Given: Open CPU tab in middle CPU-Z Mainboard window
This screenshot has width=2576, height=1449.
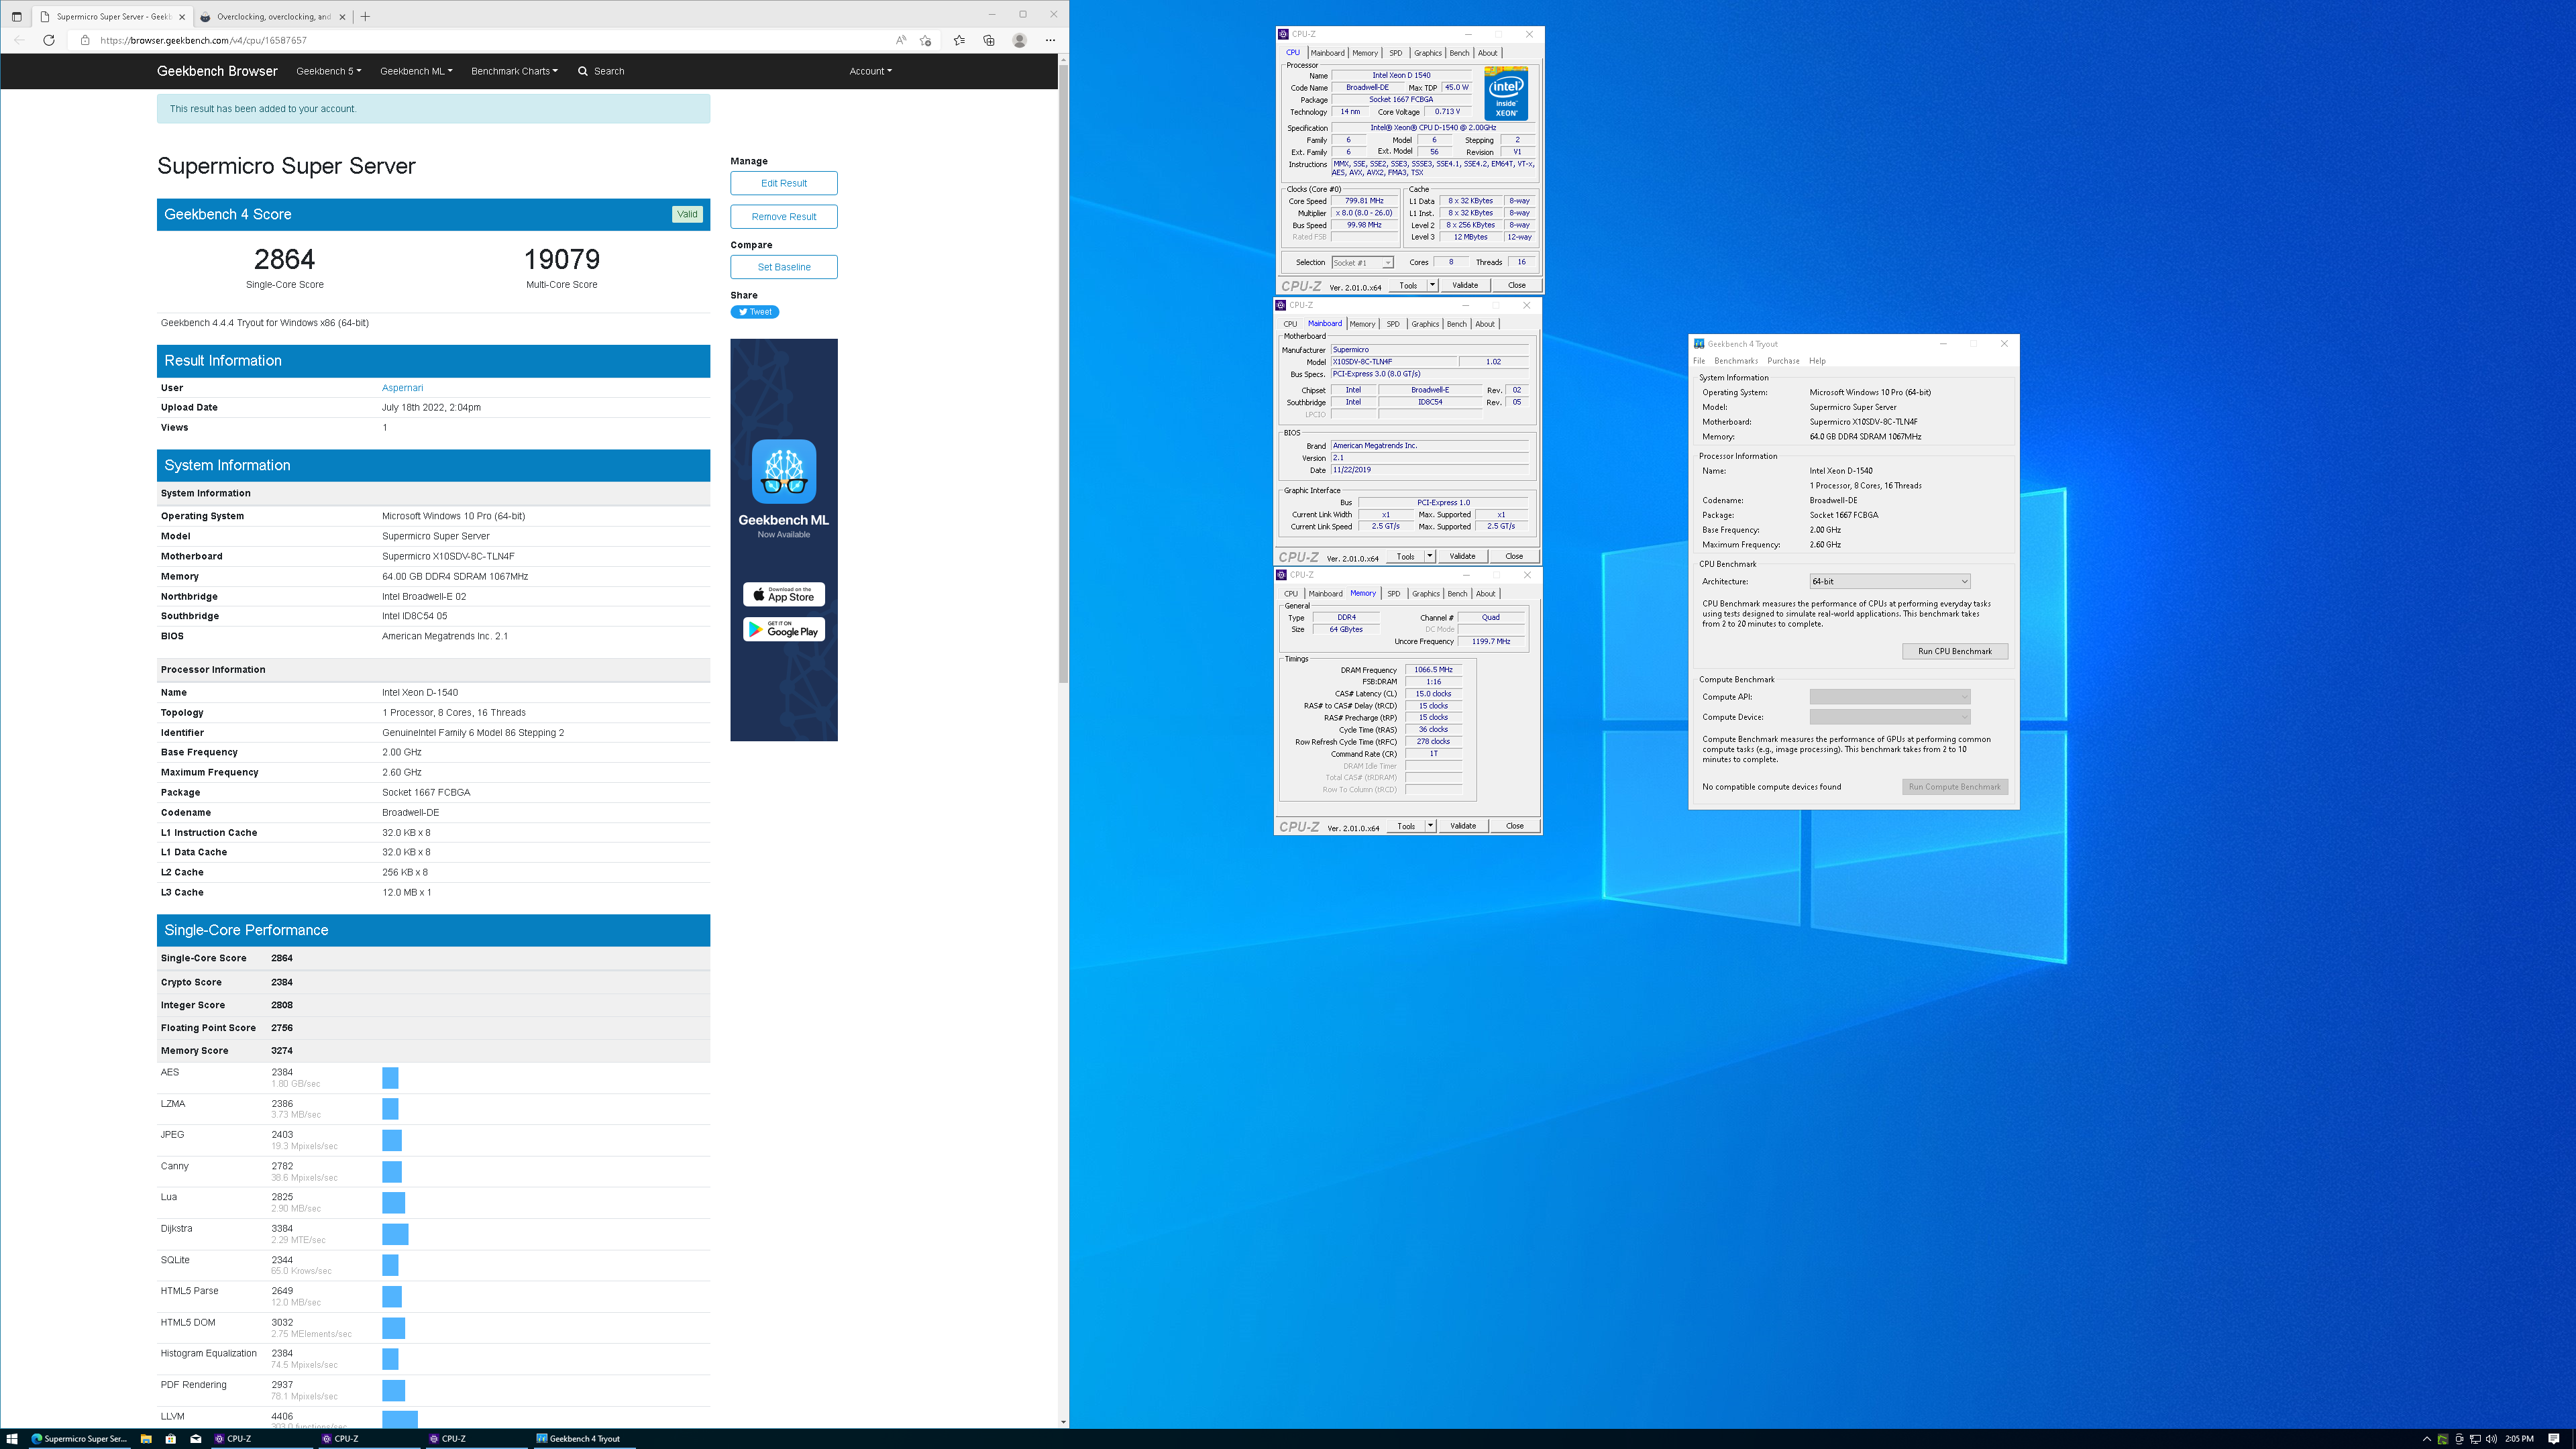Looking at the screenshot, I should [1290, 324].
